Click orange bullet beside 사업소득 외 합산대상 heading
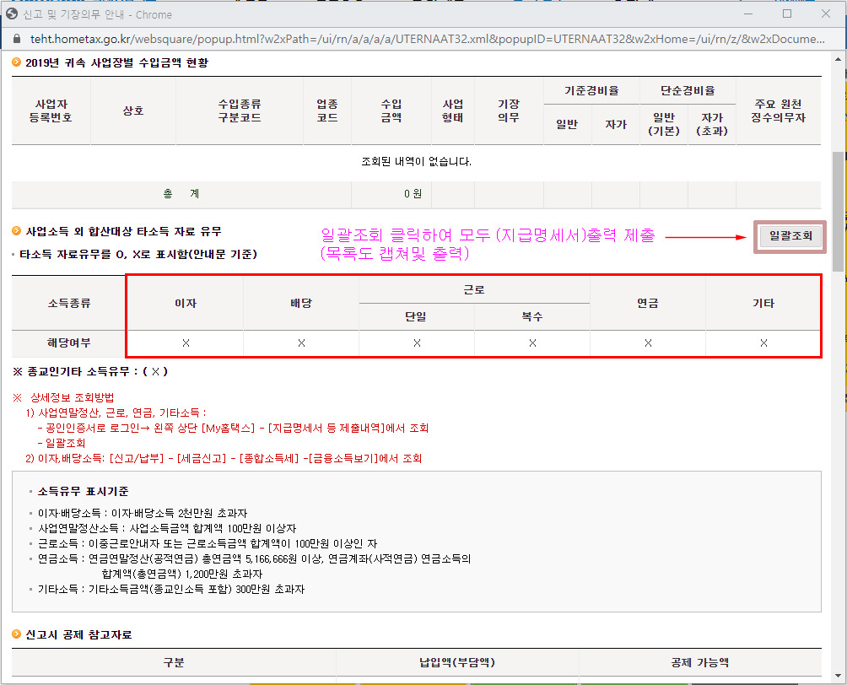The image size is (847, 685). tap(17, 231)
